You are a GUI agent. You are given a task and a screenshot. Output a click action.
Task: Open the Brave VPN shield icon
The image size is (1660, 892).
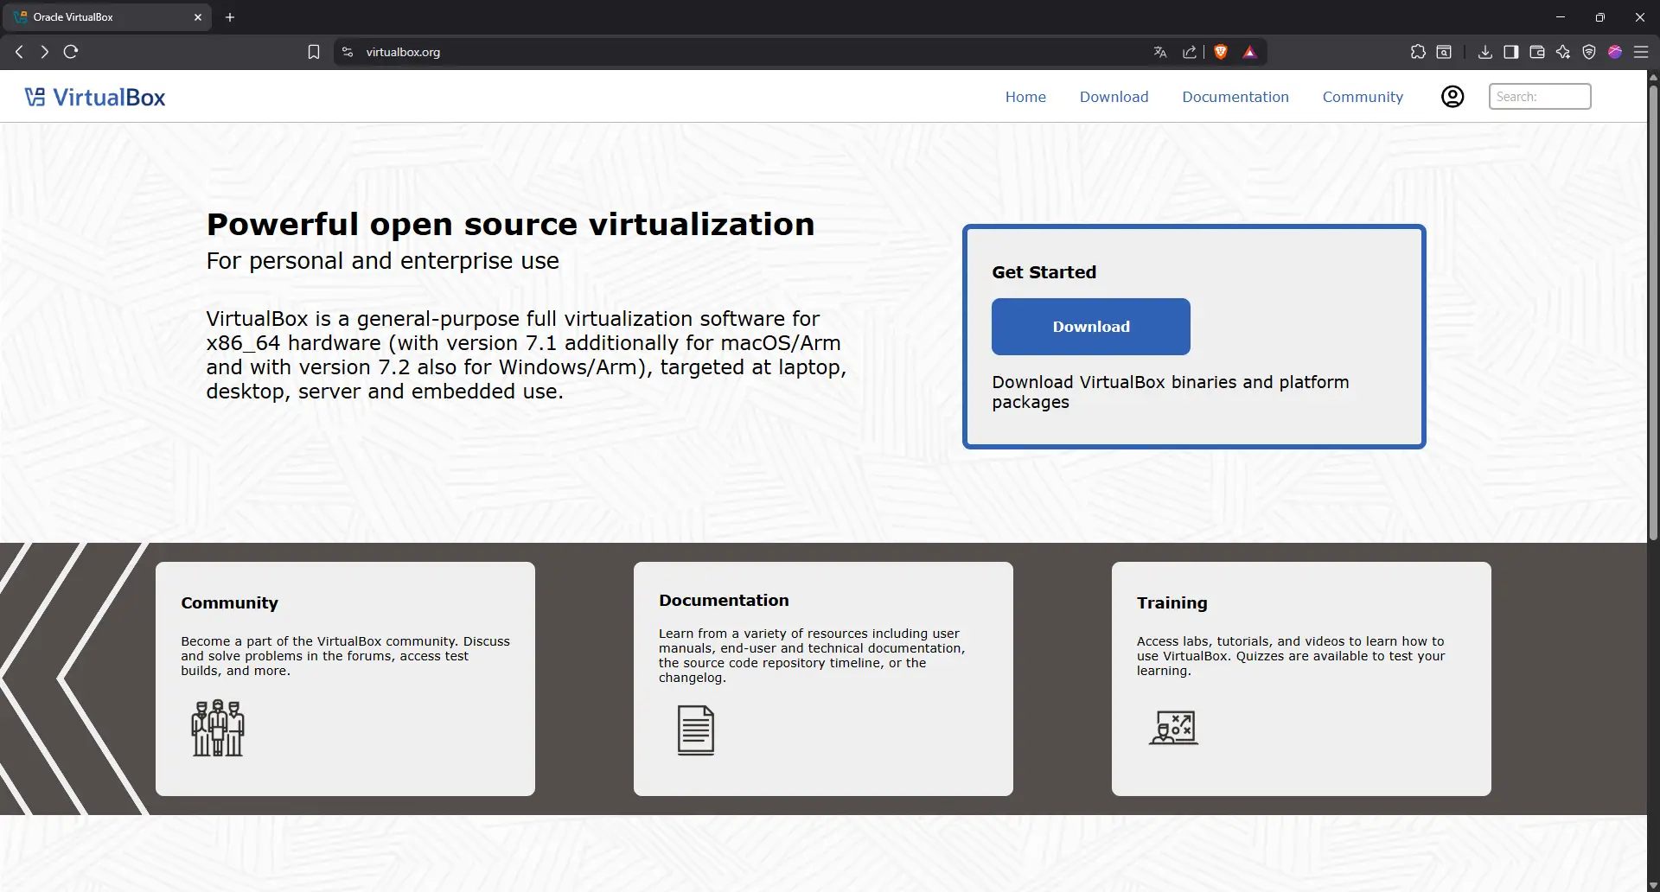pyautogui.click(x=1589, y=52)
